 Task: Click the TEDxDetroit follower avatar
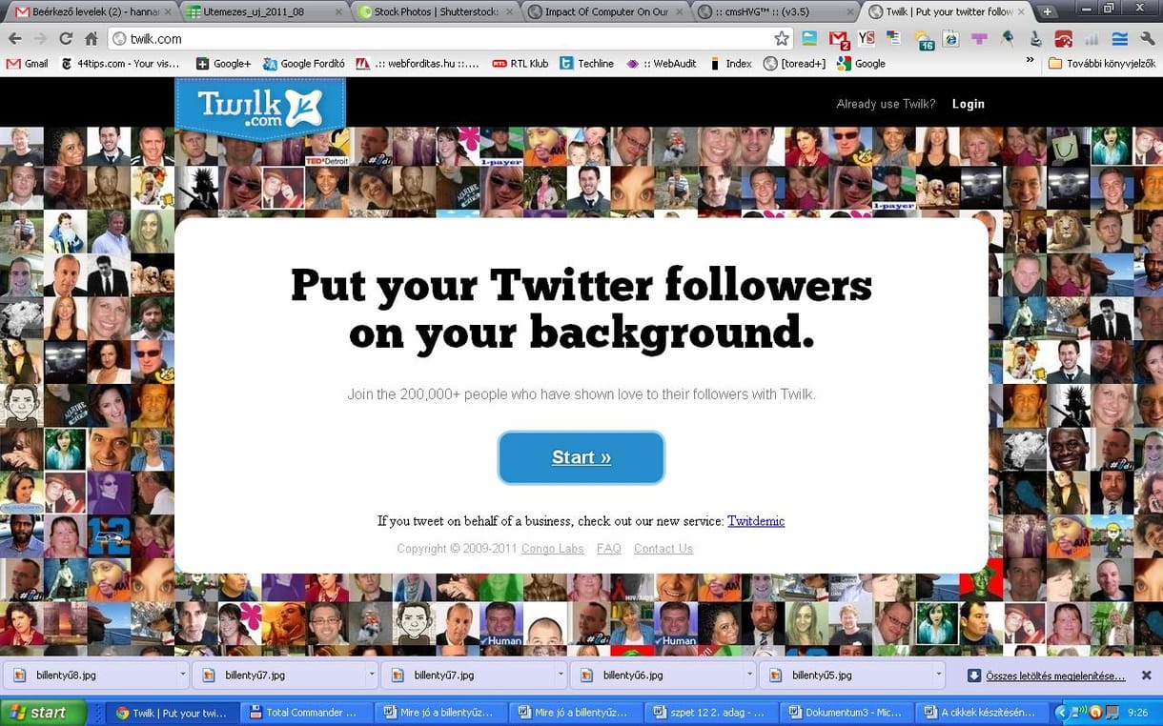point(327,147)
